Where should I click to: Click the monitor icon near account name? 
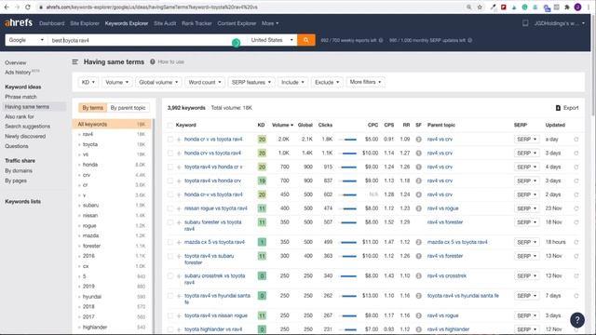coord(525,23)
